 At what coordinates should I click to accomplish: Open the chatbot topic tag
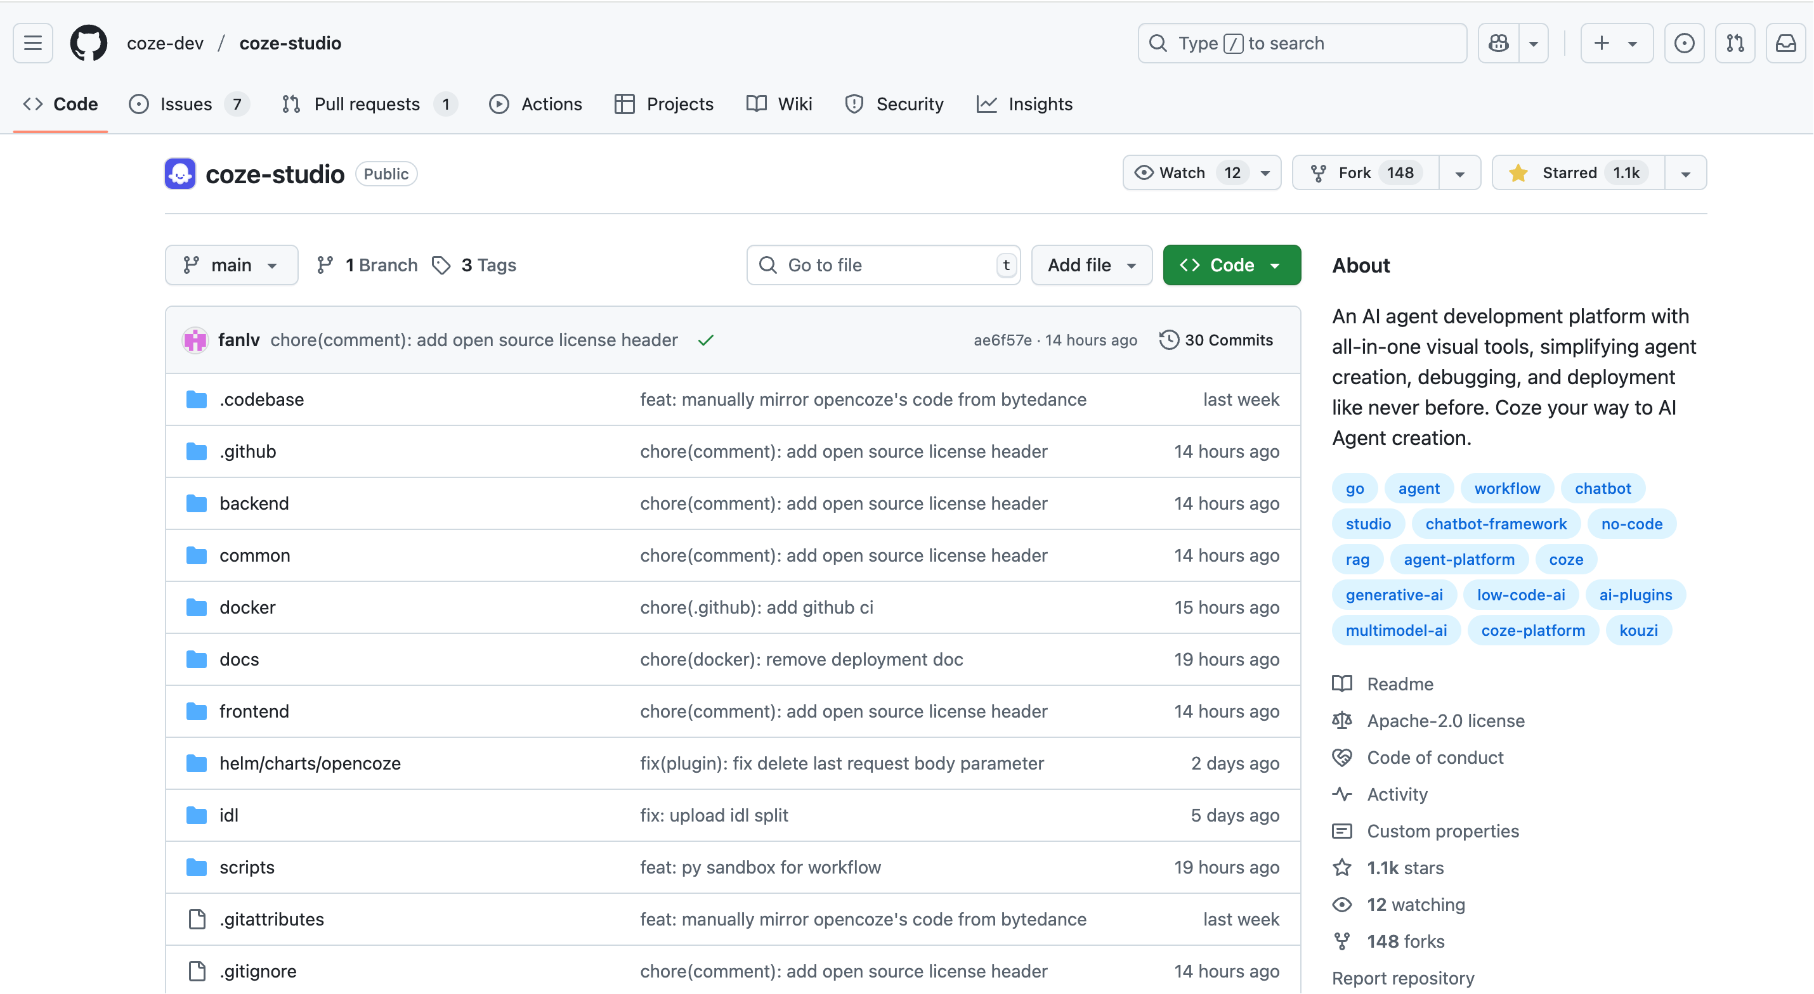pos(1602,488)
